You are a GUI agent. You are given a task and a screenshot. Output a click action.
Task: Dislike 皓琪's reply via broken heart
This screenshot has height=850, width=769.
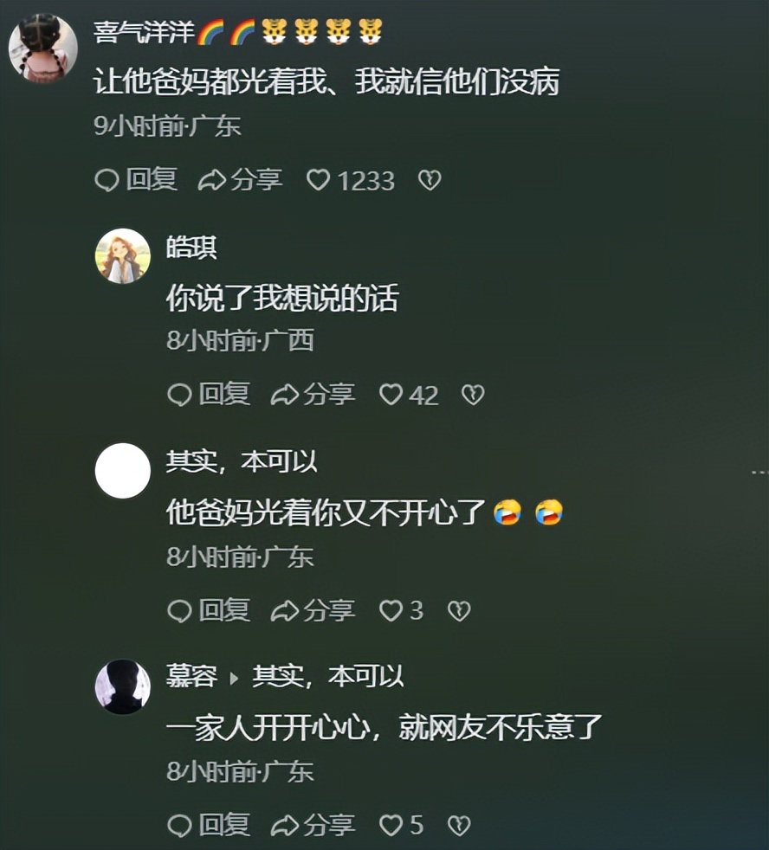click(473, 395)
